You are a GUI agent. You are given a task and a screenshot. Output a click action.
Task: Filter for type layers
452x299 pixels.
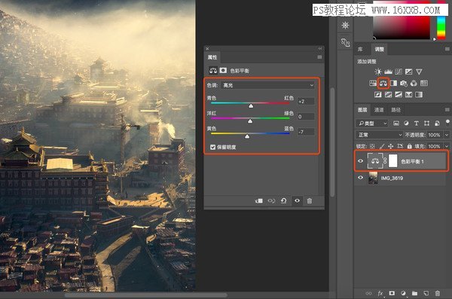click(417, 124)
